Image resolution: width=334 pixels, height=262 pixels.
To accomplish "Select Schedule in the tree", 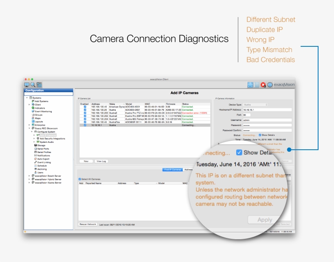I will [42, 166].
